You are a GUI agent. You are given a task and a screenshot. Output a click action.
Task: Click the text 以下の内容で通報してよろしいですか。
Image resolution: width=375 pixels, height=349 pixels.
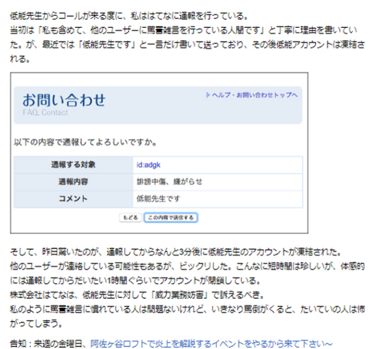(85, 142)
